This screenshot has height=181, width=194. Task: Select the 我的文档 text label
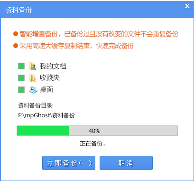(53, 66)
